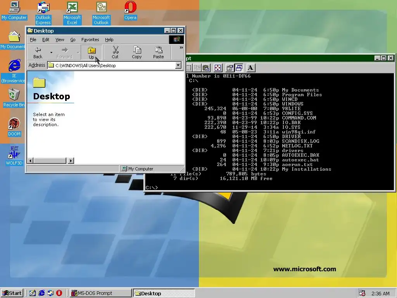Click the Copy icon in MS-DOS Prompt toolbar
This screenshot has width=397, height=298.
(197, 68)
